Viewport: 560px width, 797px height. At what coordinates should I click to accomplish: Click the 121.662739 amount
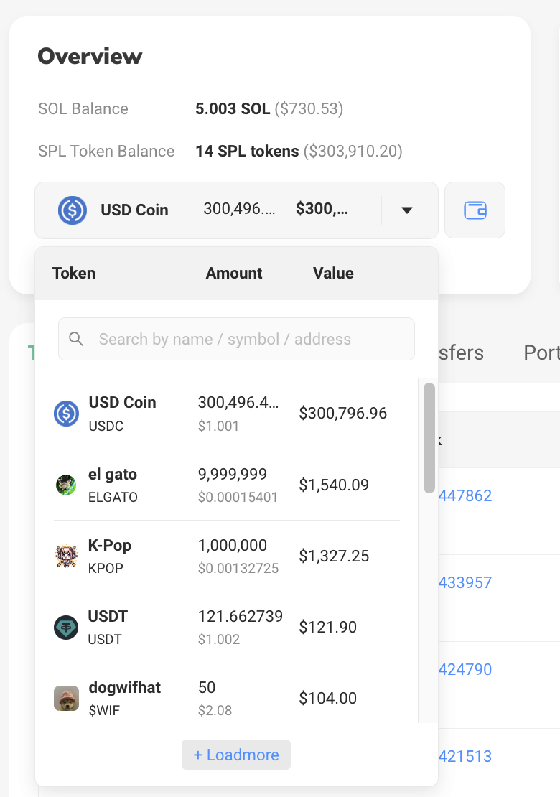coord(241,616)
